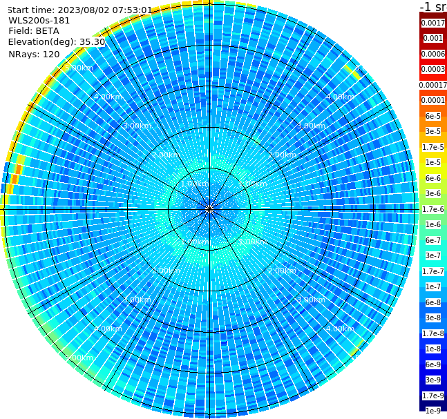Click the "1.7e-8" colorbar tick label
Viewport: 447px width, 419px height.
tap(433, 333)
